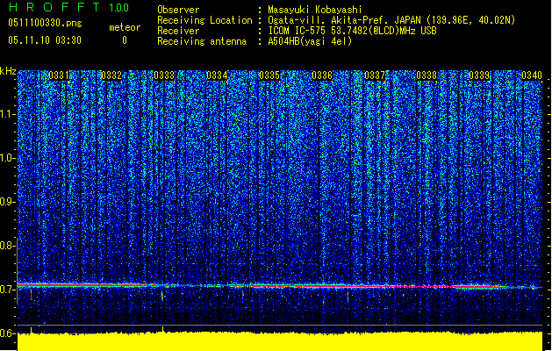Click the 'meteor' counter label
Screen dimensions: 552x351
(x=125, y=27)
